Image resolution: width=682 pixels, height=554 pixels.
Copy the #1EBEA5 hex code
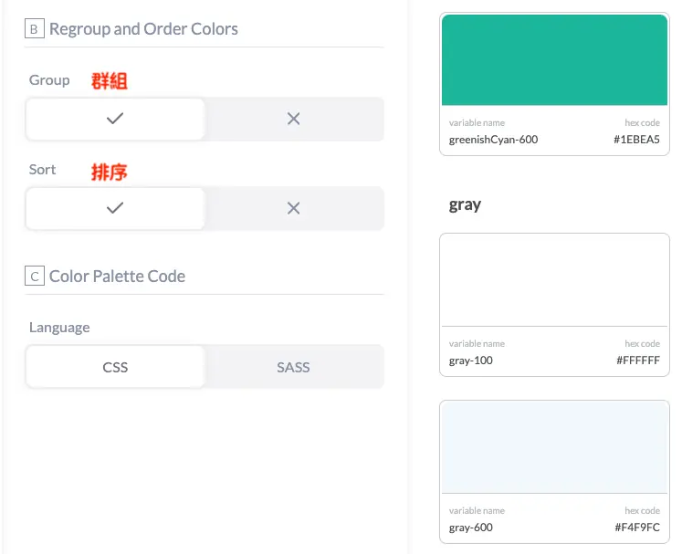pyautogui.click(x=636, y=140)
